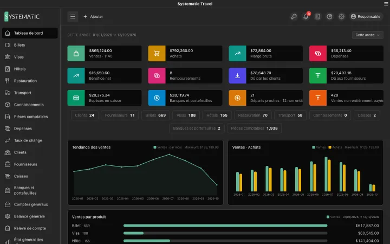Click the Billets ticket icon in sidebar
This screenshot has width=390, height=244.
click(8, 45)
